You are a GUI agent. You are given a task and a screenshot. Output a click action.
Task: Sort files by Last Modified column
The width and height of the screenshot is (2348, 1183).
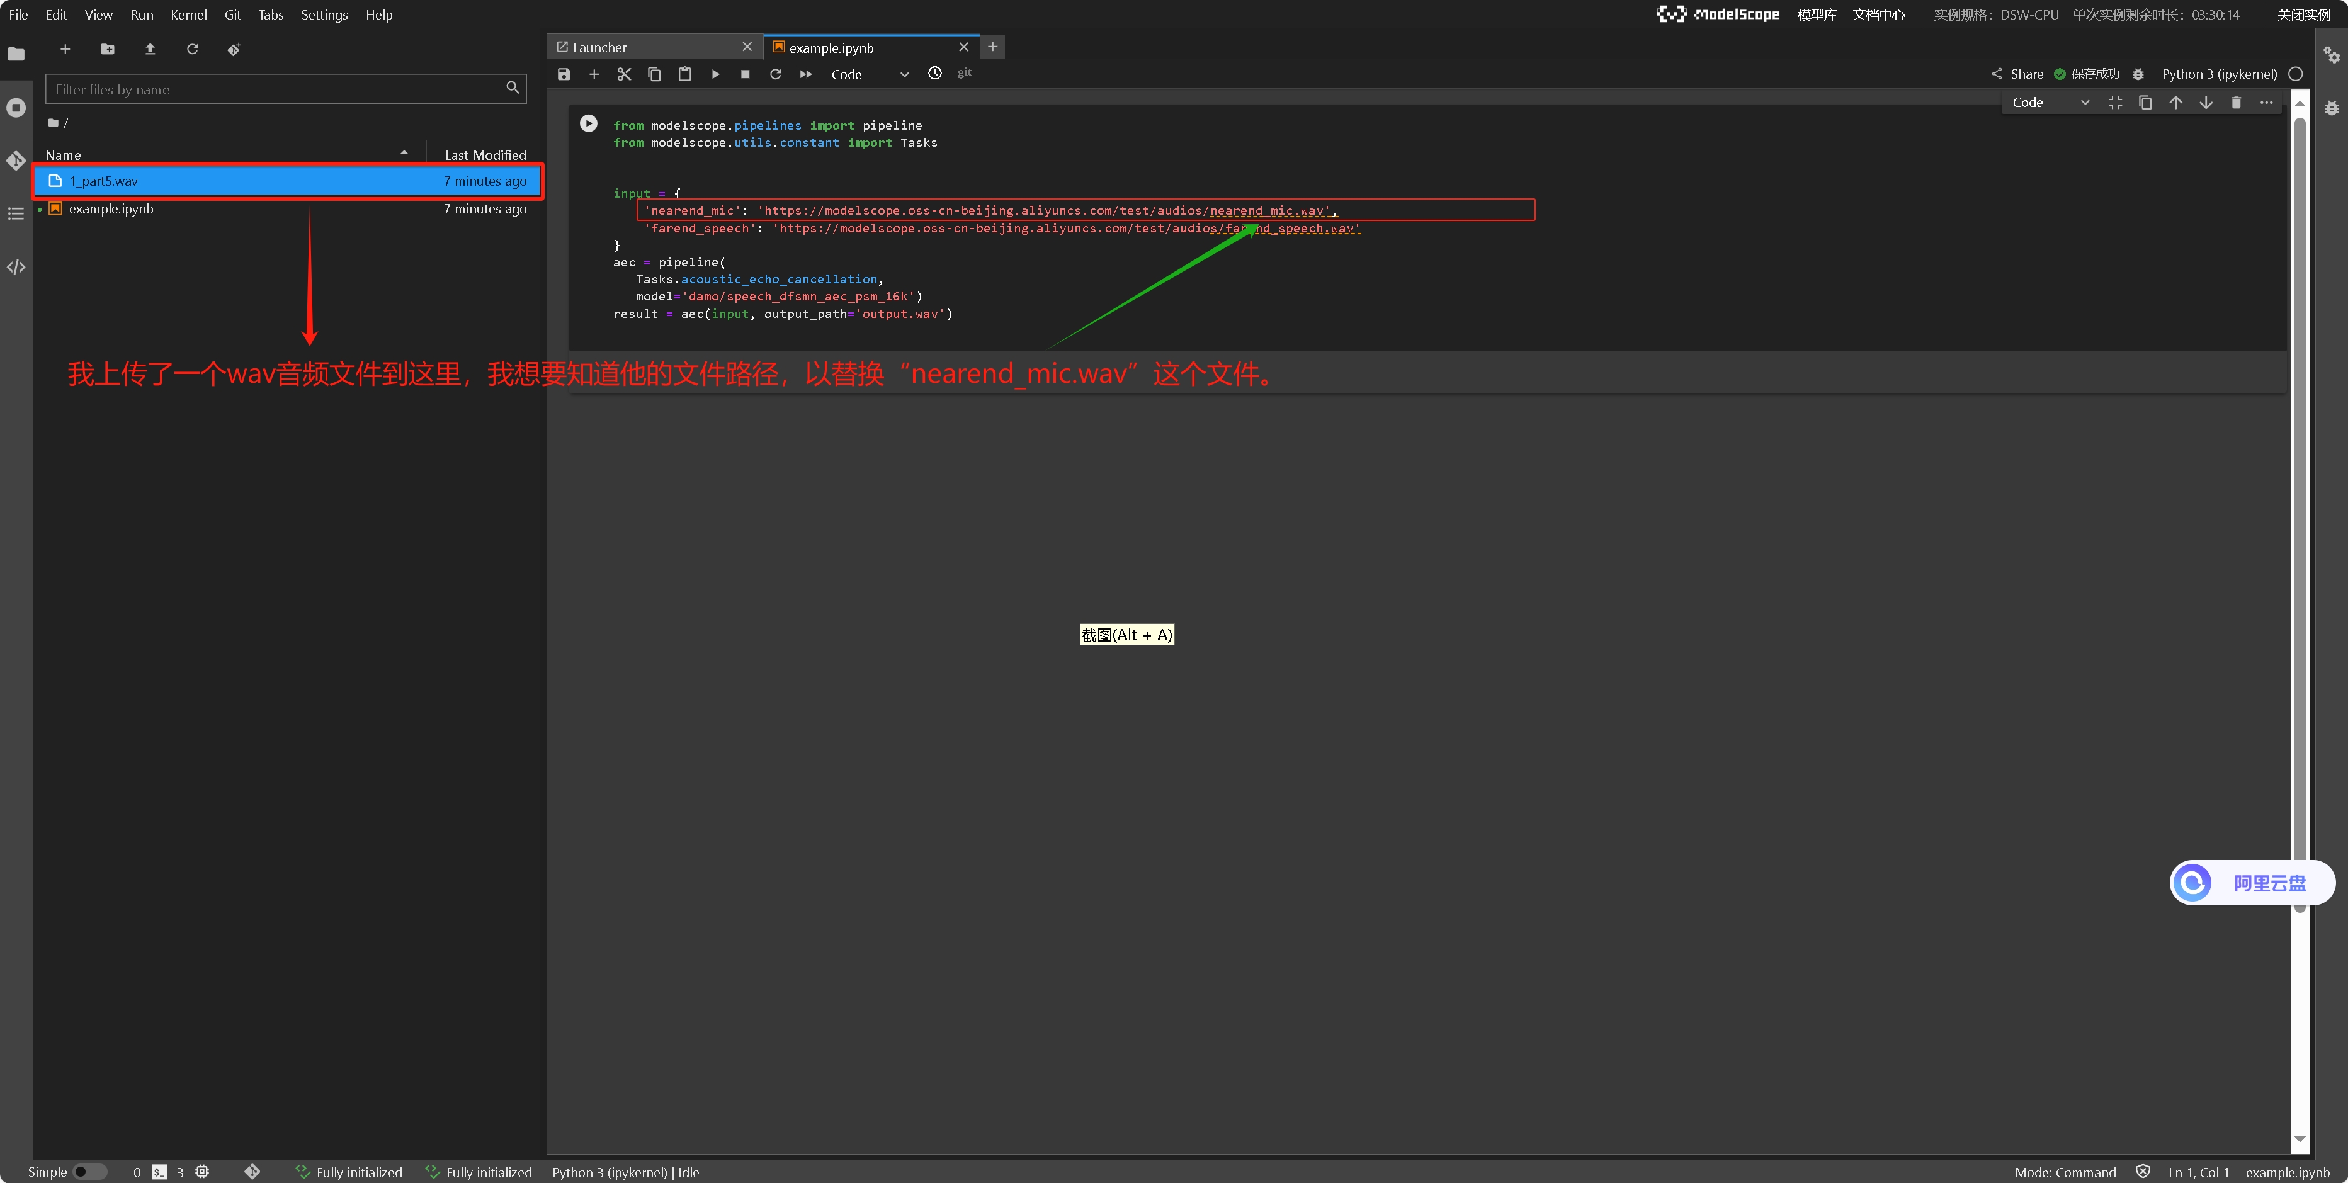coord(485,155)
